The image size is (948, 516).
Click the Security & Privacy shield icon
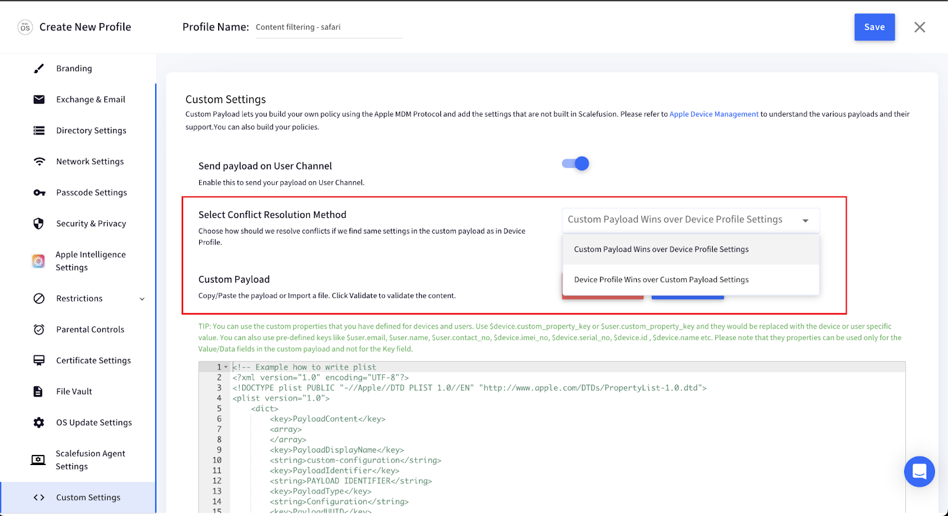click(x=39, y=223)
